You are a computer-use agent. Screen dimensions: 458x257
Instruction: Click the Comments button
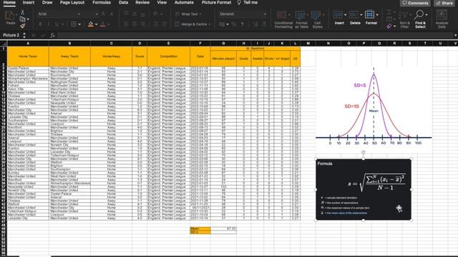point(415,3)
